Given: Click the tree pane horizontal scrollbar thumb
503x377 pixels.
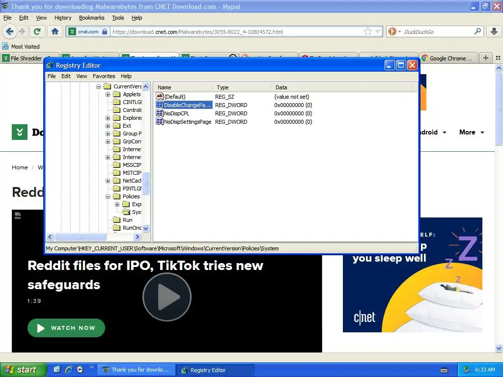Looking at the screenshot, I should [80, 237].
